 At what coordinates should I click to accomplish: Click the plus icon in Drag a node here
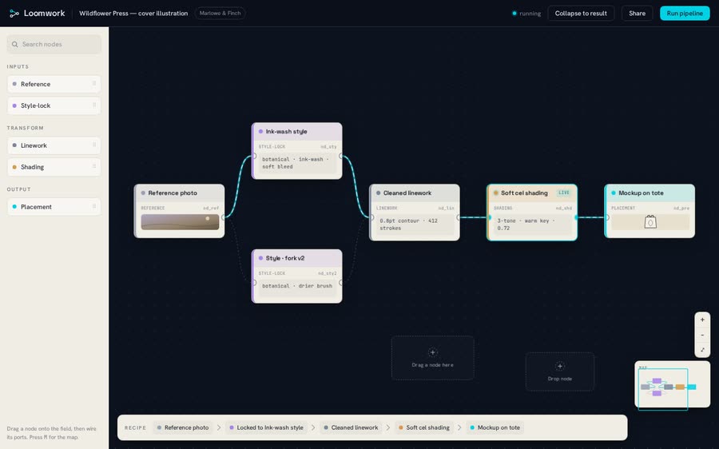[432, 352]
